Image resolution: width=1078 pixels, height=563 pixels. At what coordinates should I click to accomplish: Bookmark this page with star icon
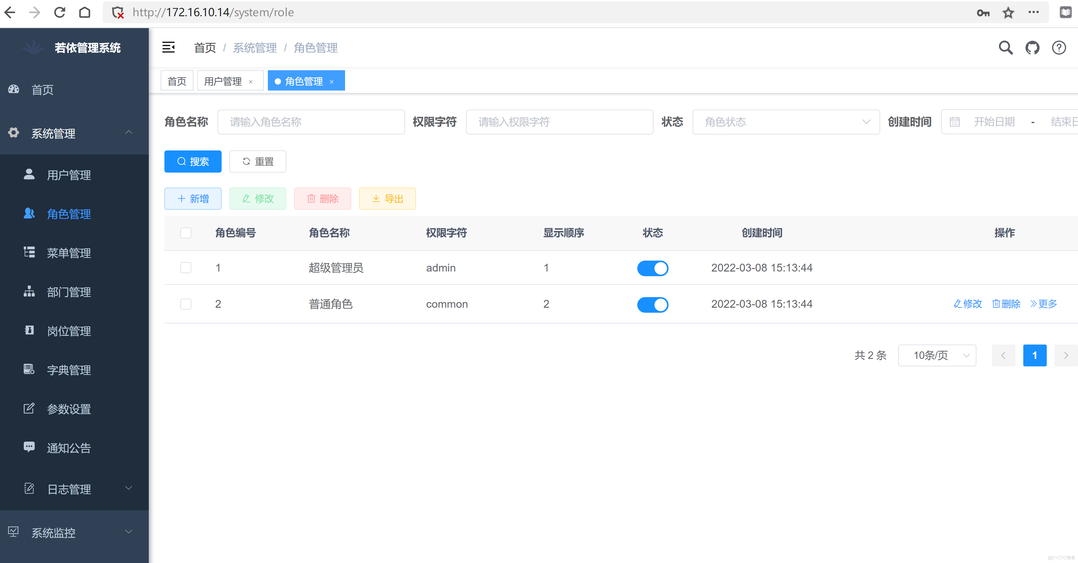tap(1009, 13)
